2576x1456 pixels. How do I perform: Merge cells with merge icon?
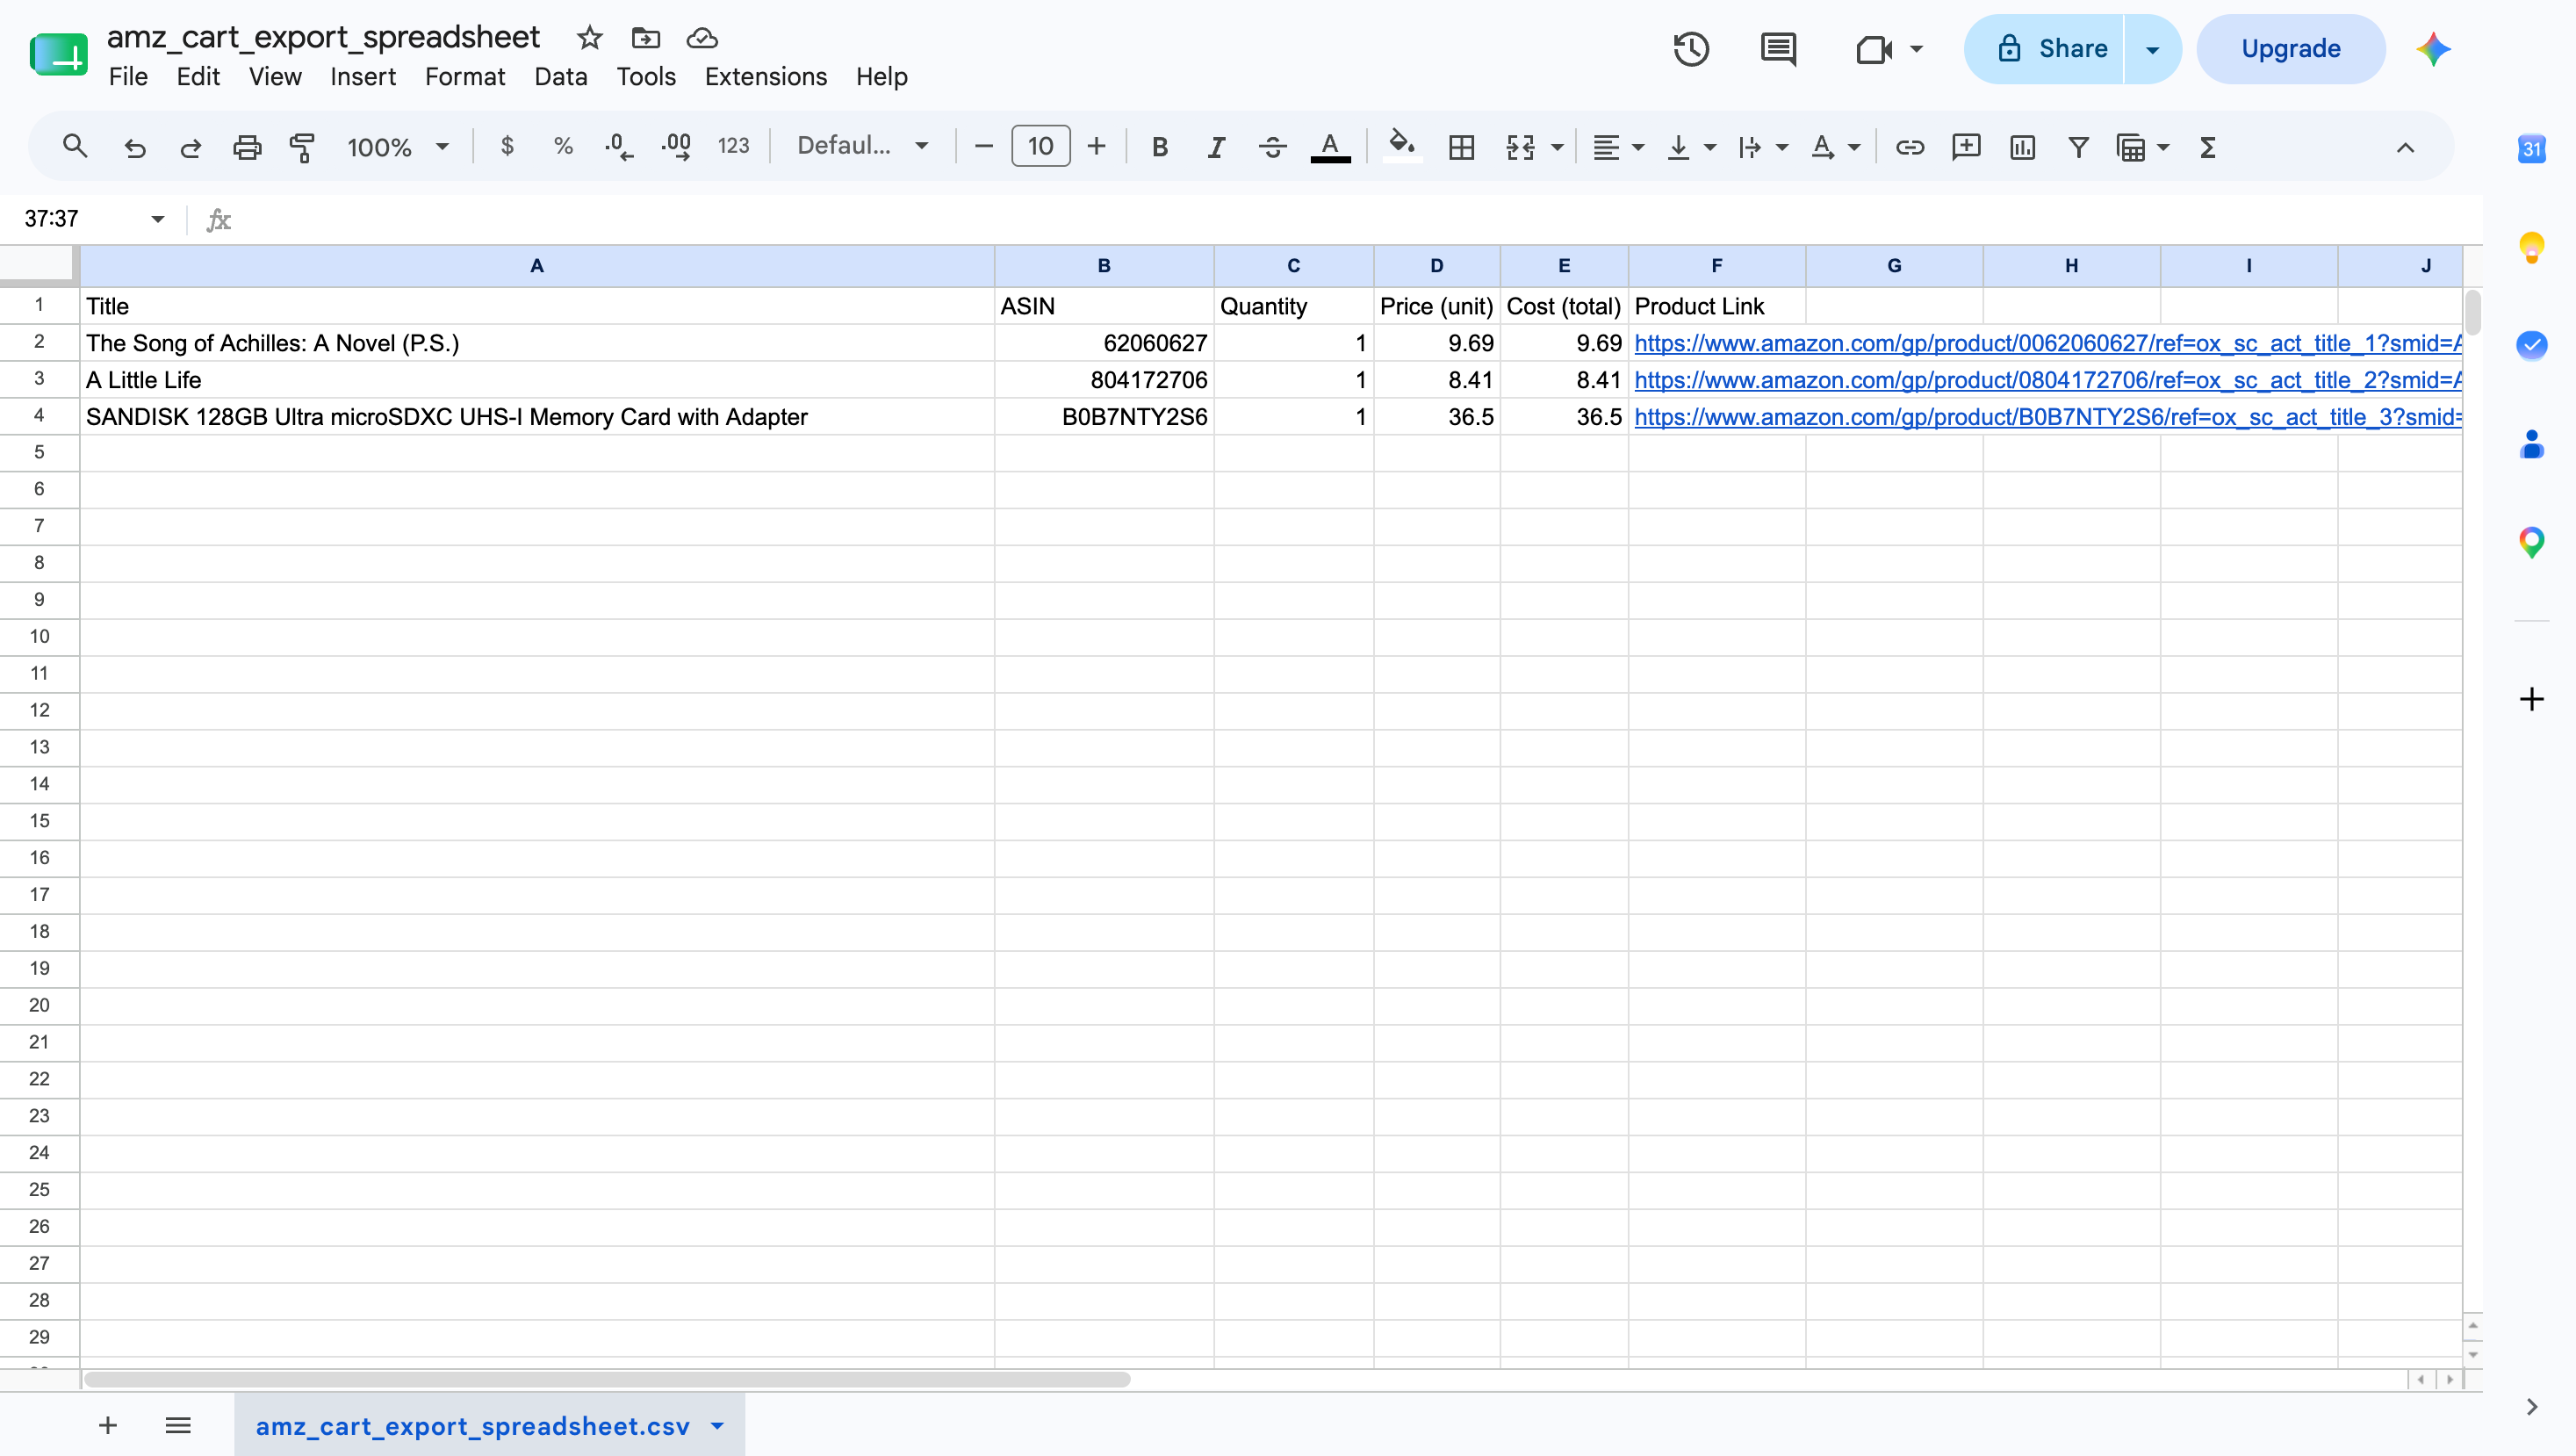click(x=1520, y=147)
